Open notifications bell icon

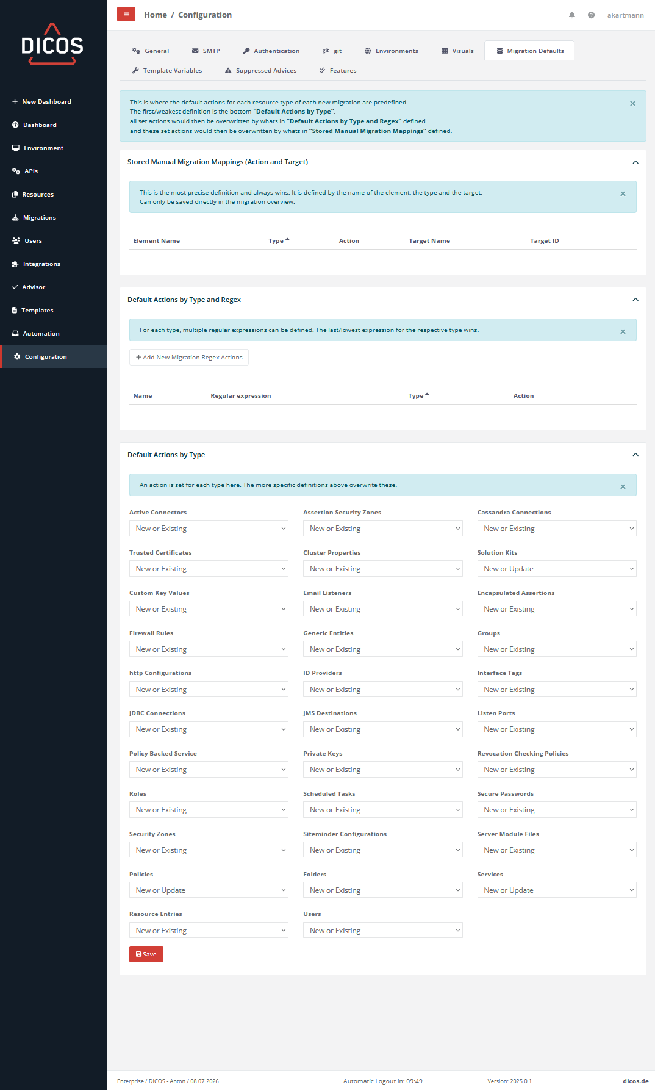[572, 15]
